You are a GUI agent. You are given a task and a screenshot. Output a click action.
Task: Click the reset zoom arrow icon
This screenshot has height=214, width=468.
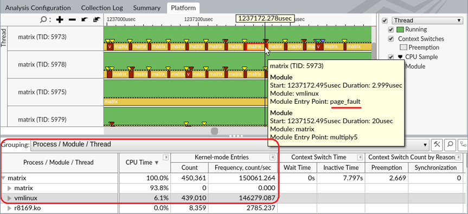pyautogui.click(x=97, y=19)
